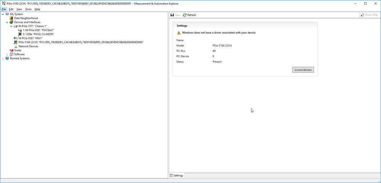Click the green Refresh arrows icon
The height and width of the screenshot is (183, 381).
point(185,15)
